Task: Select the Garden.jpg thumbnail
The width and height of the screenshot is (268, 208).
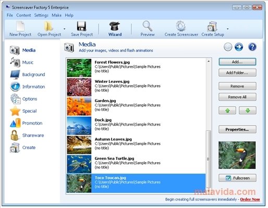Action: click(79, 106)
